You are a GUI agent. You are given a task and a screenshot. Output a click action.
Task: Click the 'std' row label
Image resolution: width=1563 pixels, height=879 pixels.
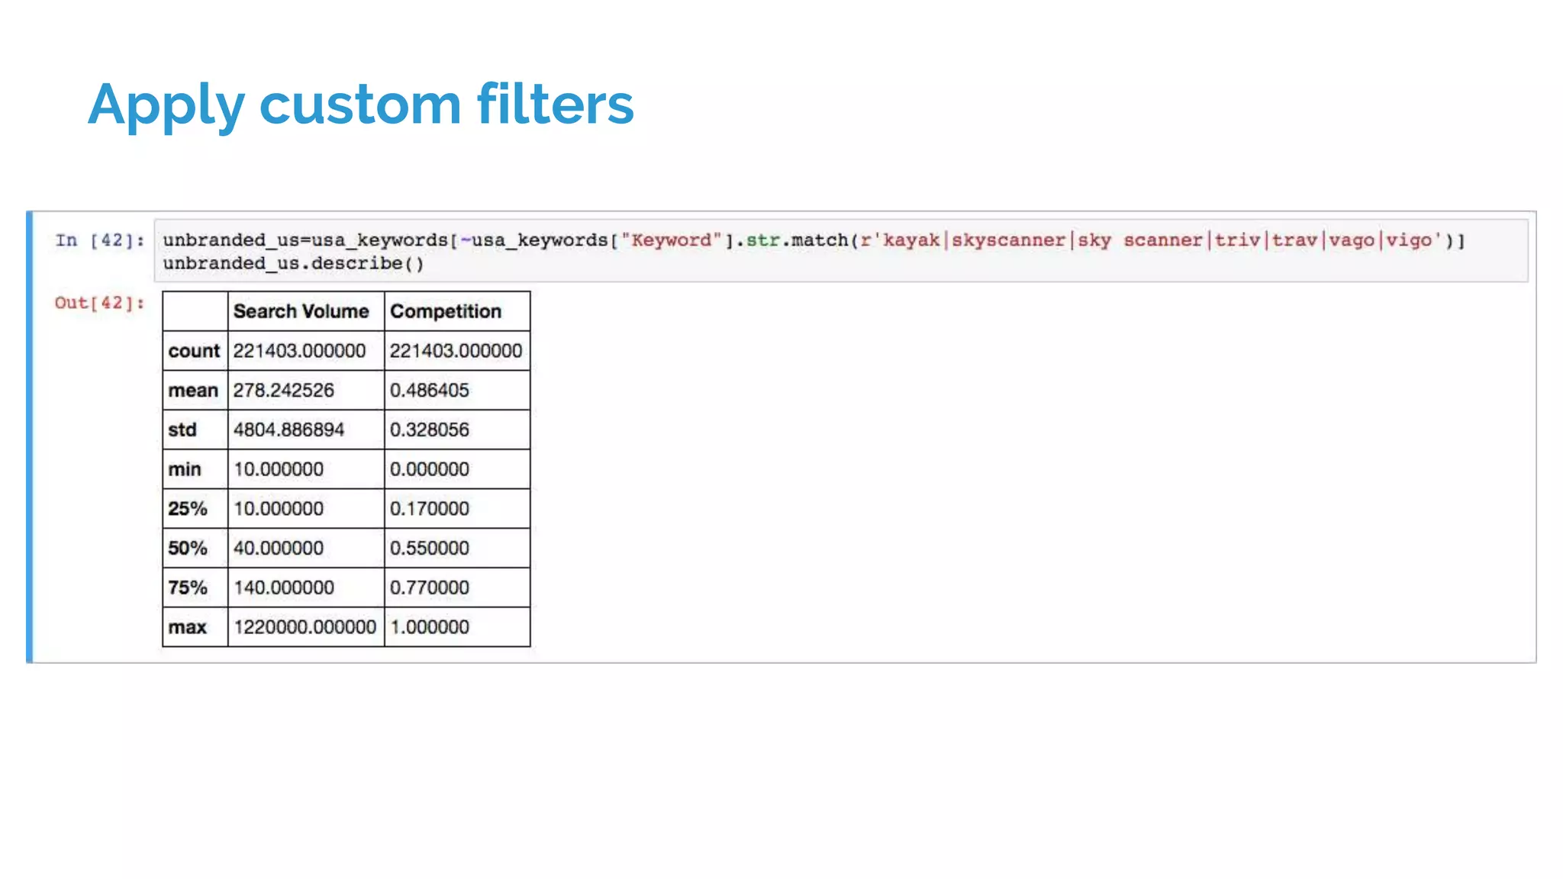point(182,430)
